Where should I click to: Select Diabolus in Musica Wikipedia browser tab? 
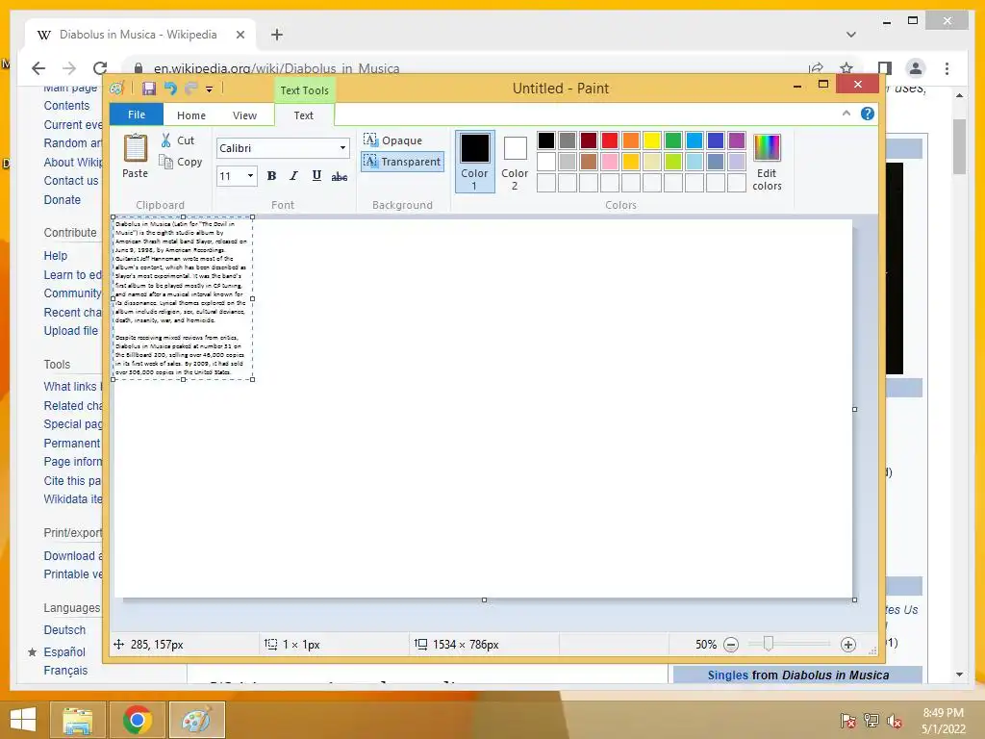(x=138, y=35)
